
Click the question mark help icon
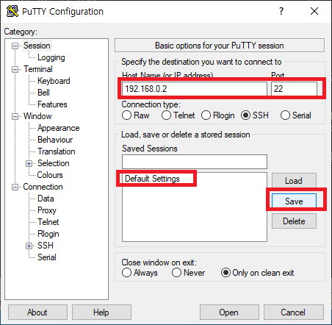point(281,11)
